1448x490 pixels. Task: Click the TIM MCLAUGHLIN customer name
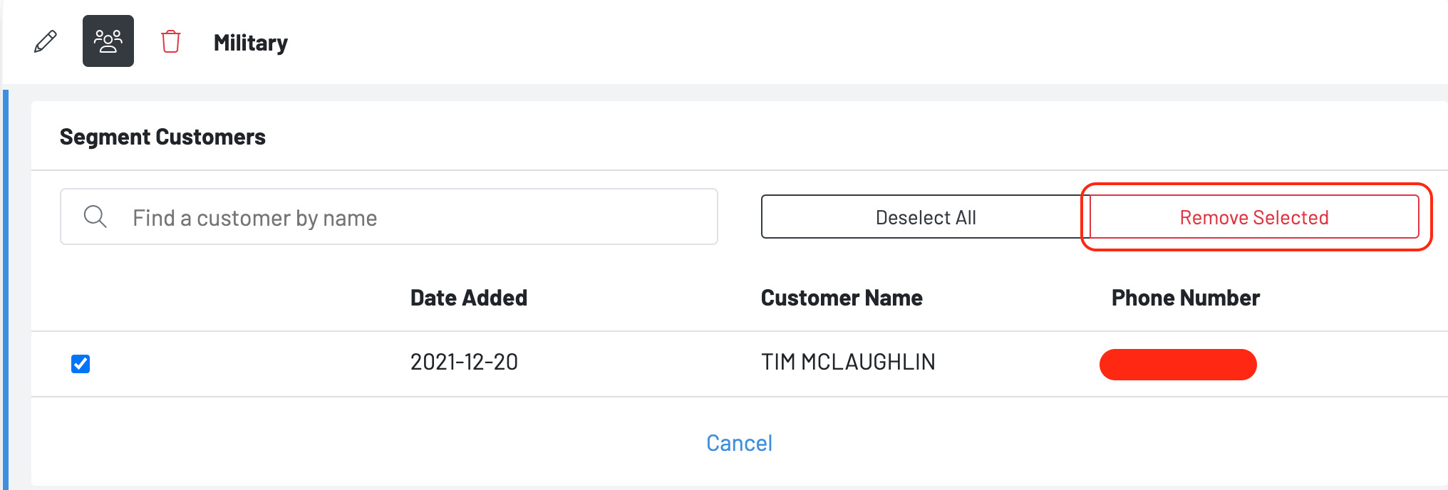point(848,363)
